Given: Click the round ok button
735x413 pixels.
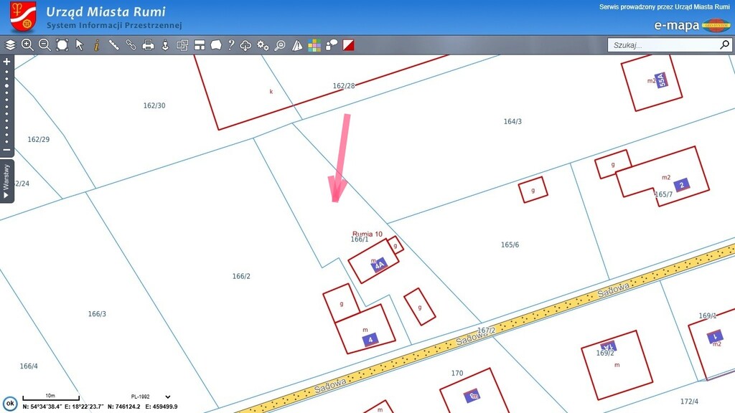Looking at the screenshot, I should (10, 403).
